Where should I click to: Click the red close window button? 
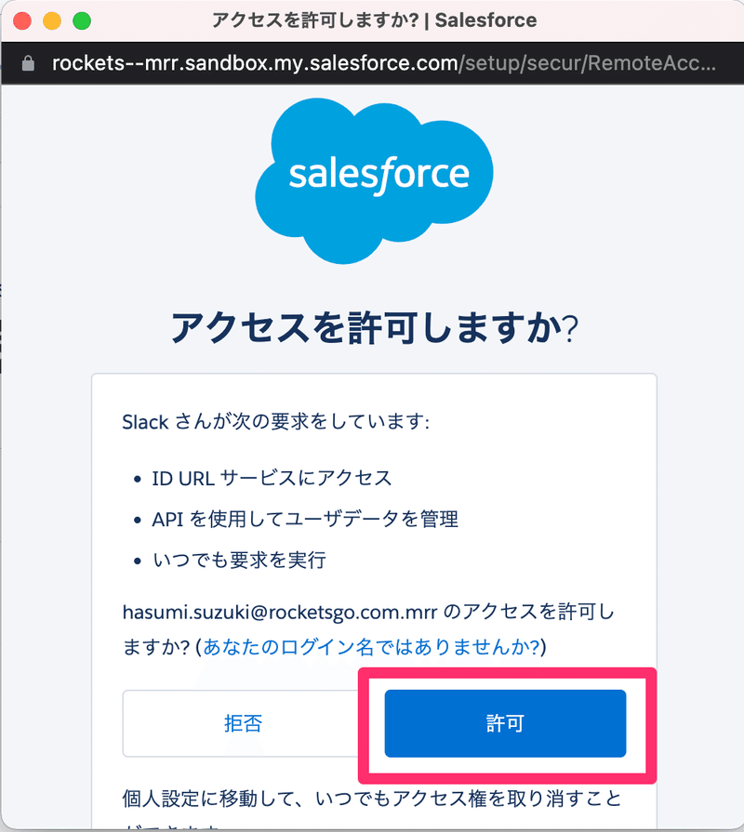click(x=22, y=20)
